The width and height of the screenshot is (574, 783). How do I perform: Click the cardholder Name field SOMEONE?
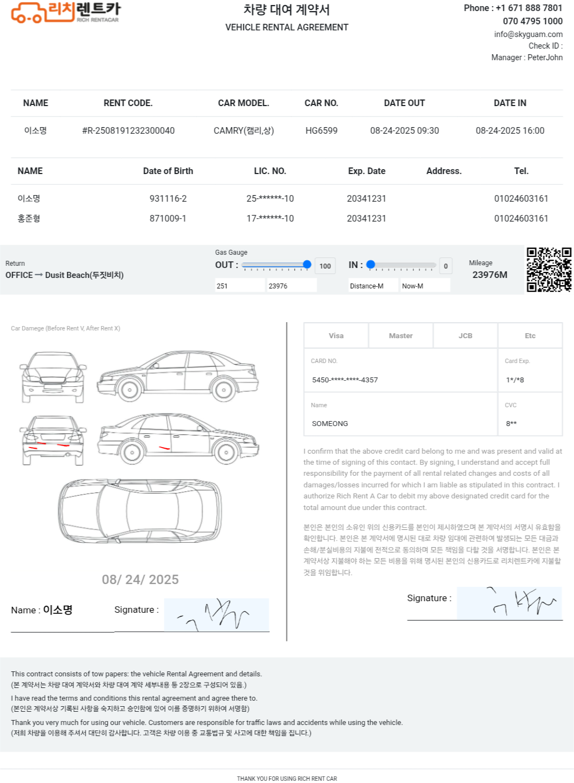point(400,423)
